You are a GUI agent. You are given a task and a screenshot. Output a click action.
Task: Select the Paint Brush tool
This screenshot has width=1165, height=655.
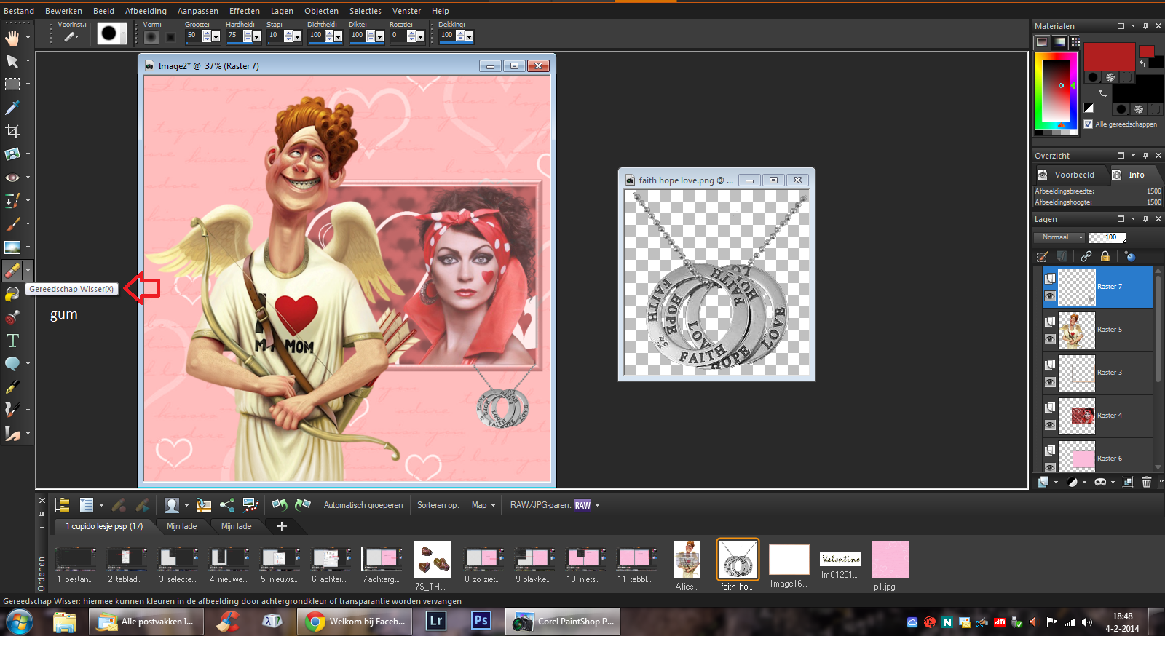12,224
